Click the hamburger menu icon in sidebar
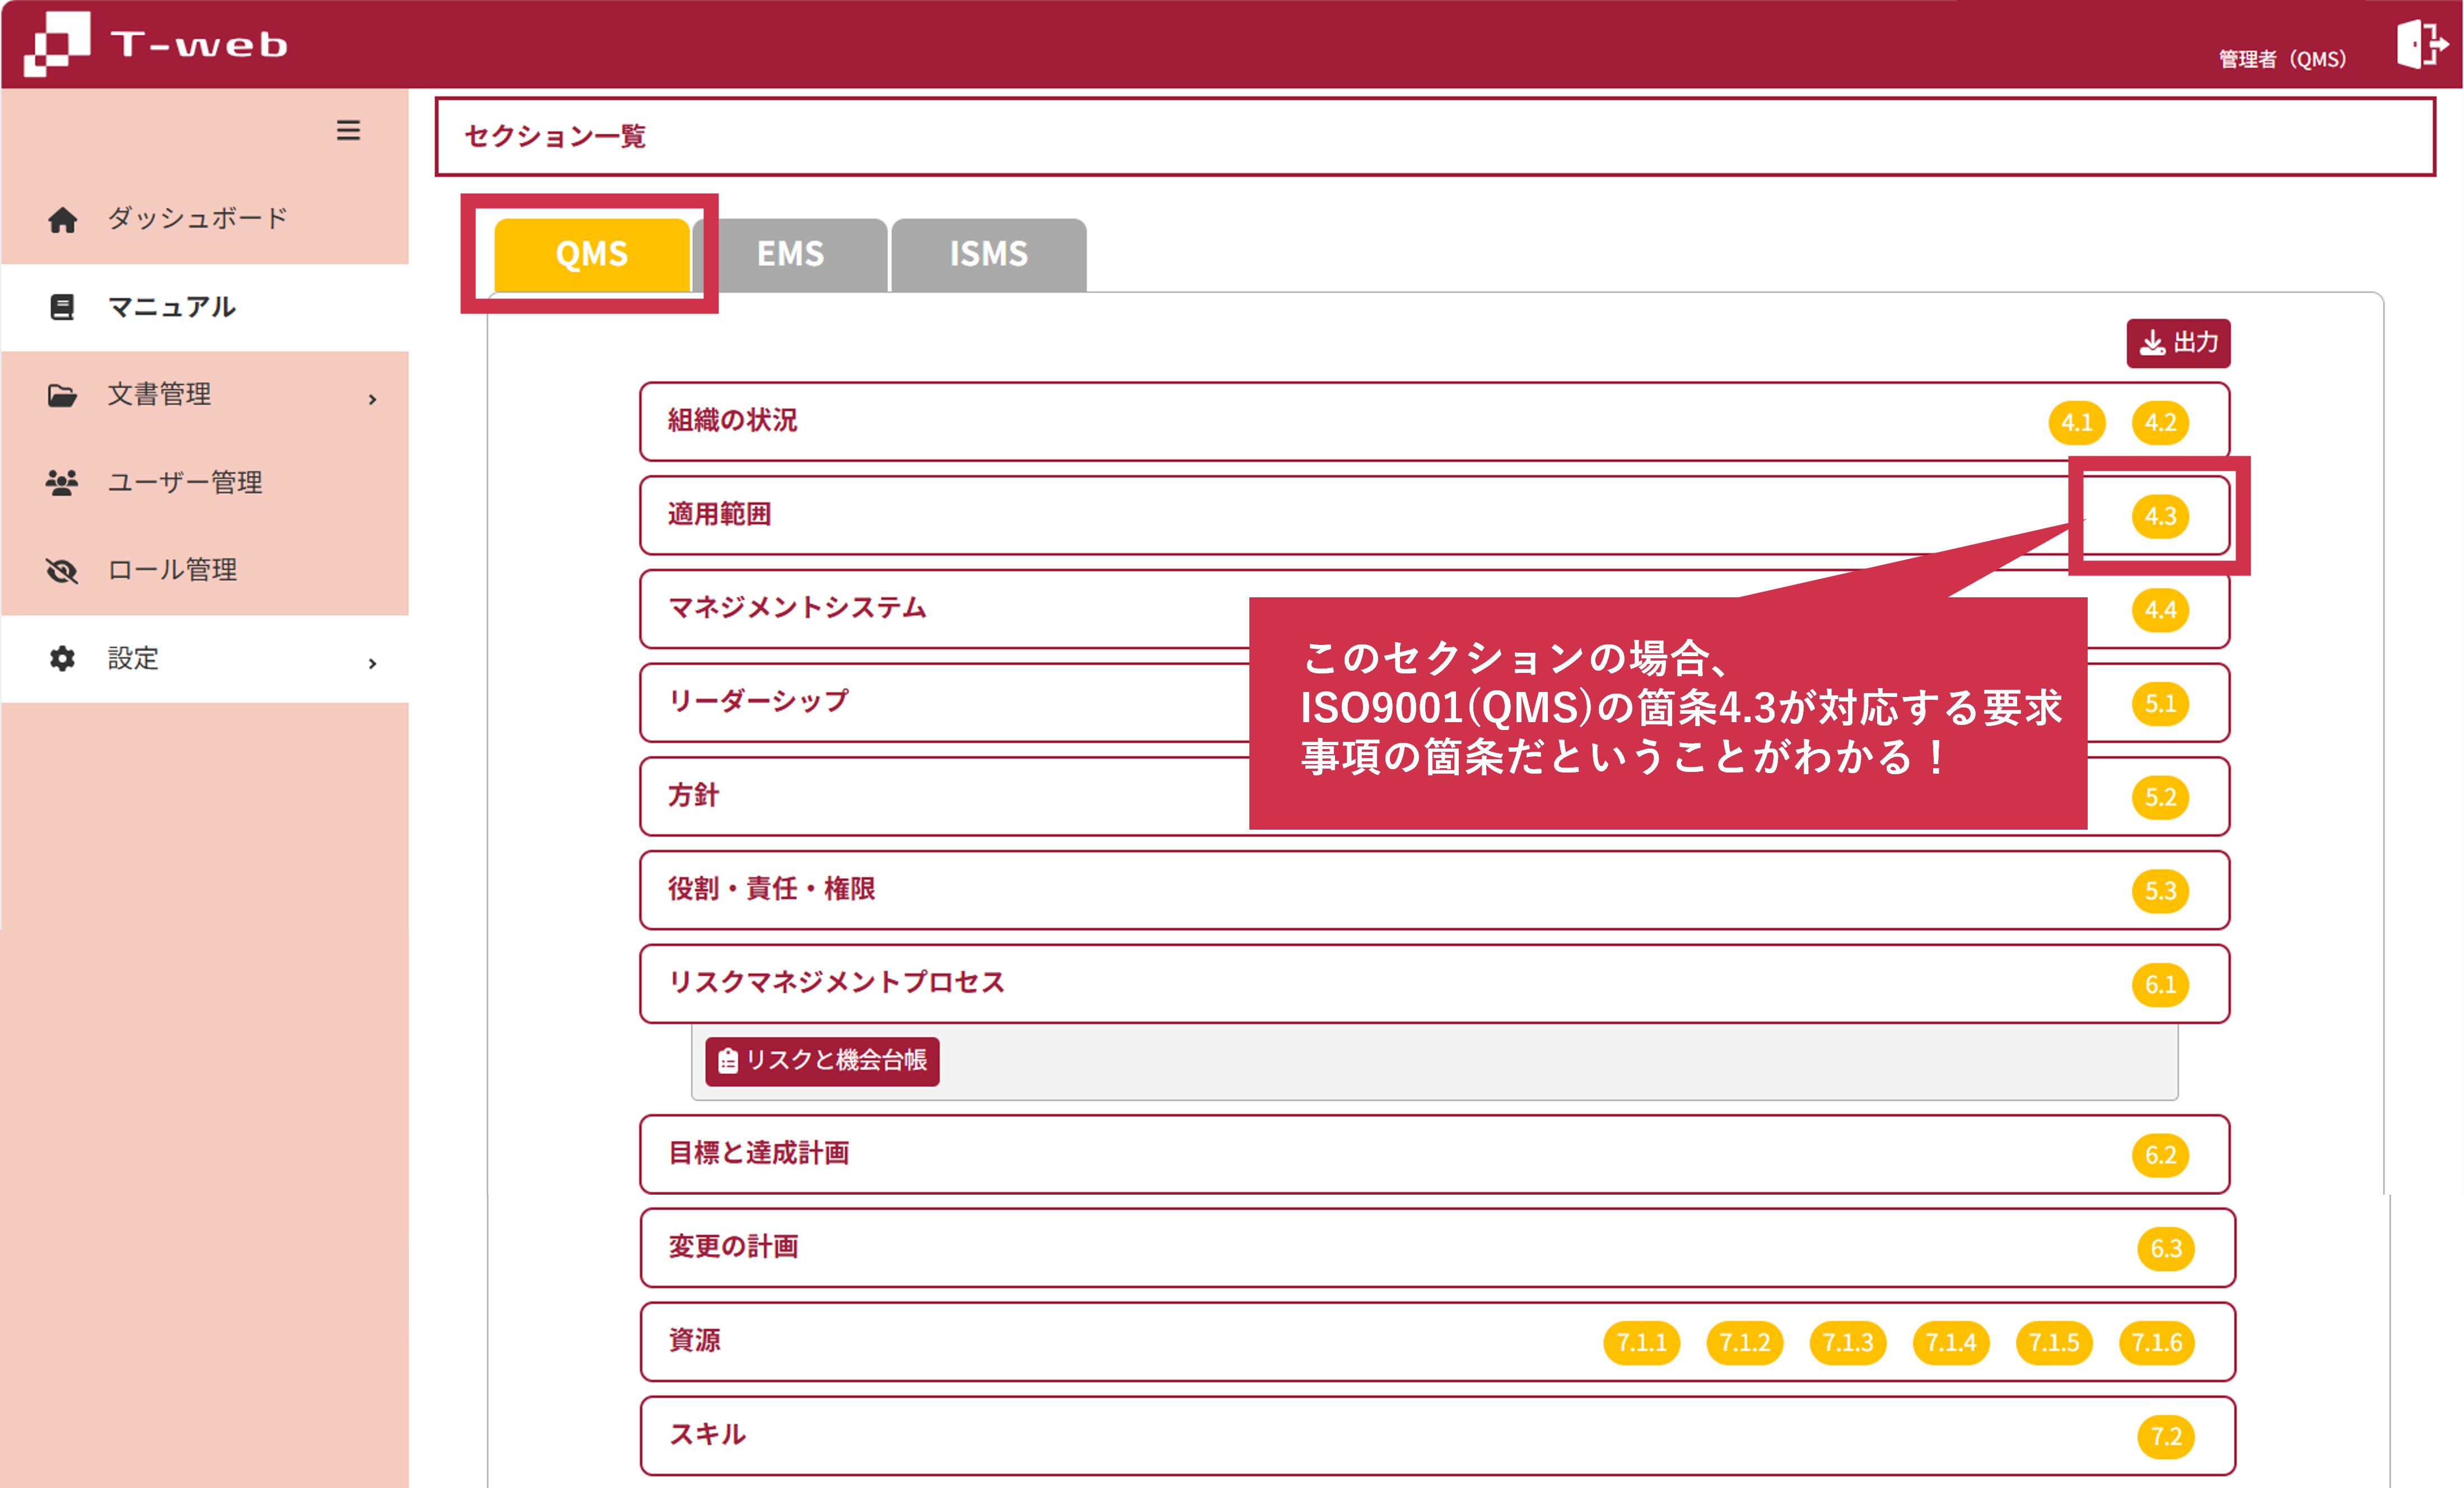The width and height of the screenshot is (2464, 1488). point(348,130)
